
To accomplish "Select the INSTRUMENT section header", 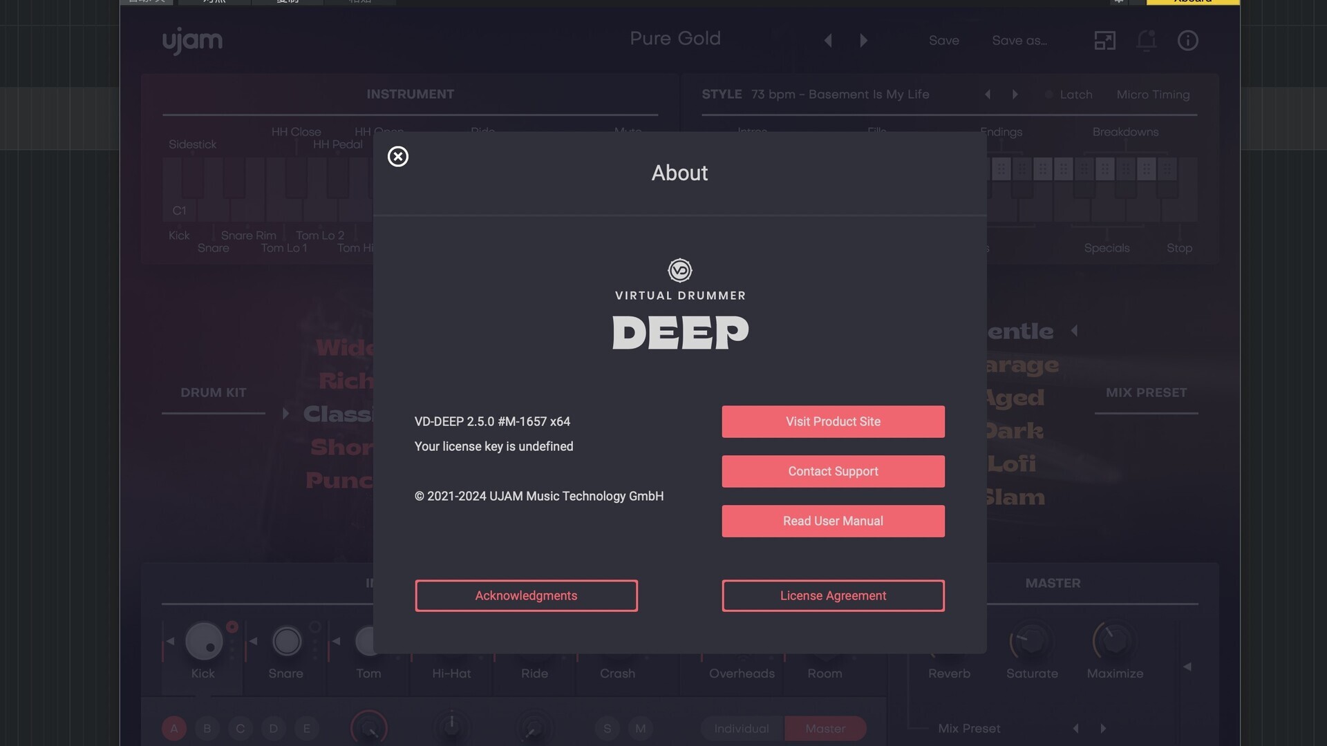I will 410,94.
